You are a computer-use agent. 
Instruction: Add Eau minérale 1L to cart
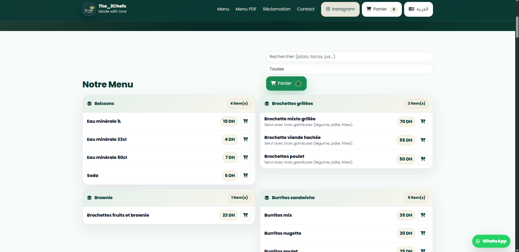pos(245,121)
